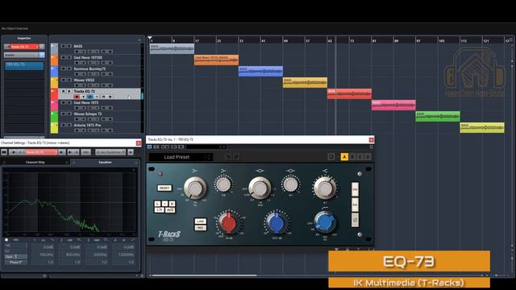Image resolution: width=516 pixels, height=290 pixels.
Task: Toggle the EQ switch on the EQ-73
Action: click(x=355, y=205)
